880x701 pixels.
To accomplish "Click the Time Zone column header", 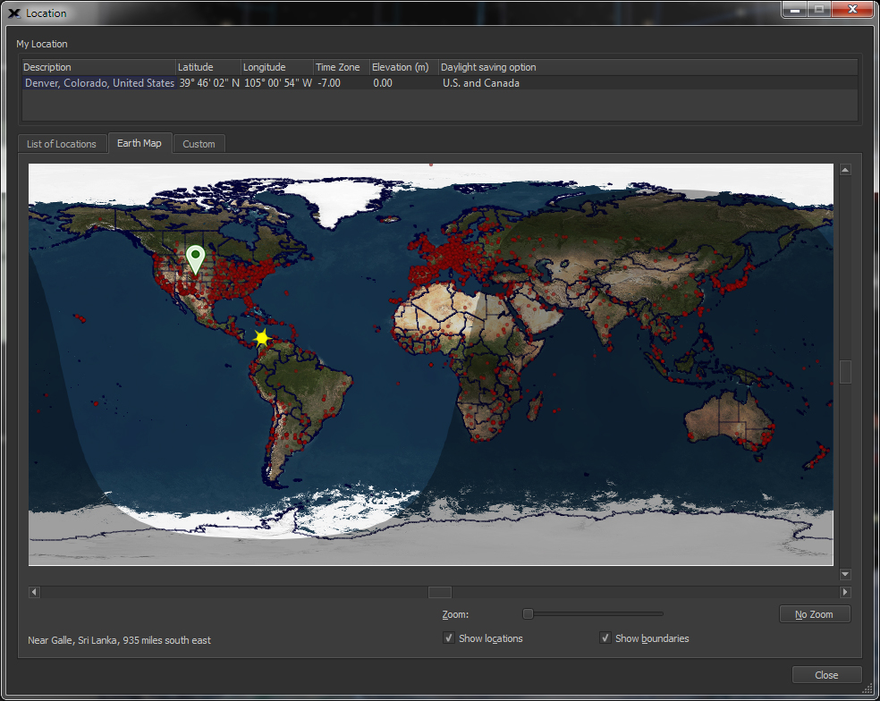I will [338, 67].
